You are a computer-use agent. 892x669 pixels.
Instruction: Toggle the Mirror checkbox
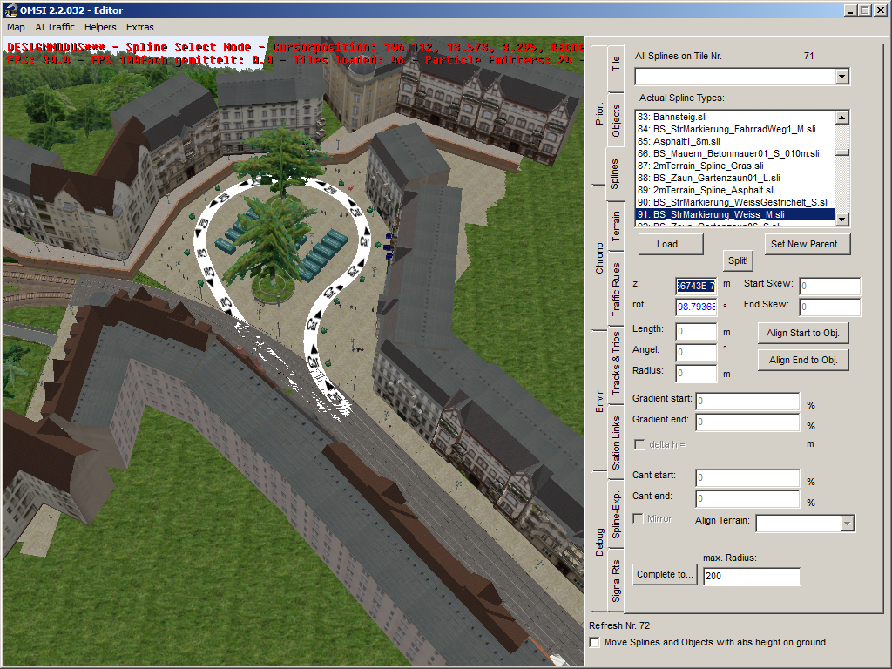(x=639, y=519)
